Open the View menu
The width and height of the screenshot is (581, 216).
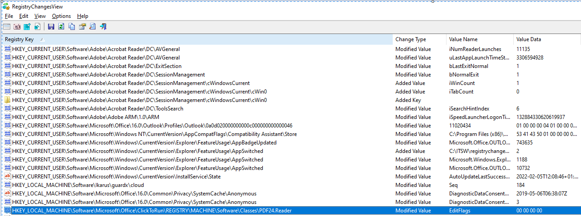(x=40, y=16)
